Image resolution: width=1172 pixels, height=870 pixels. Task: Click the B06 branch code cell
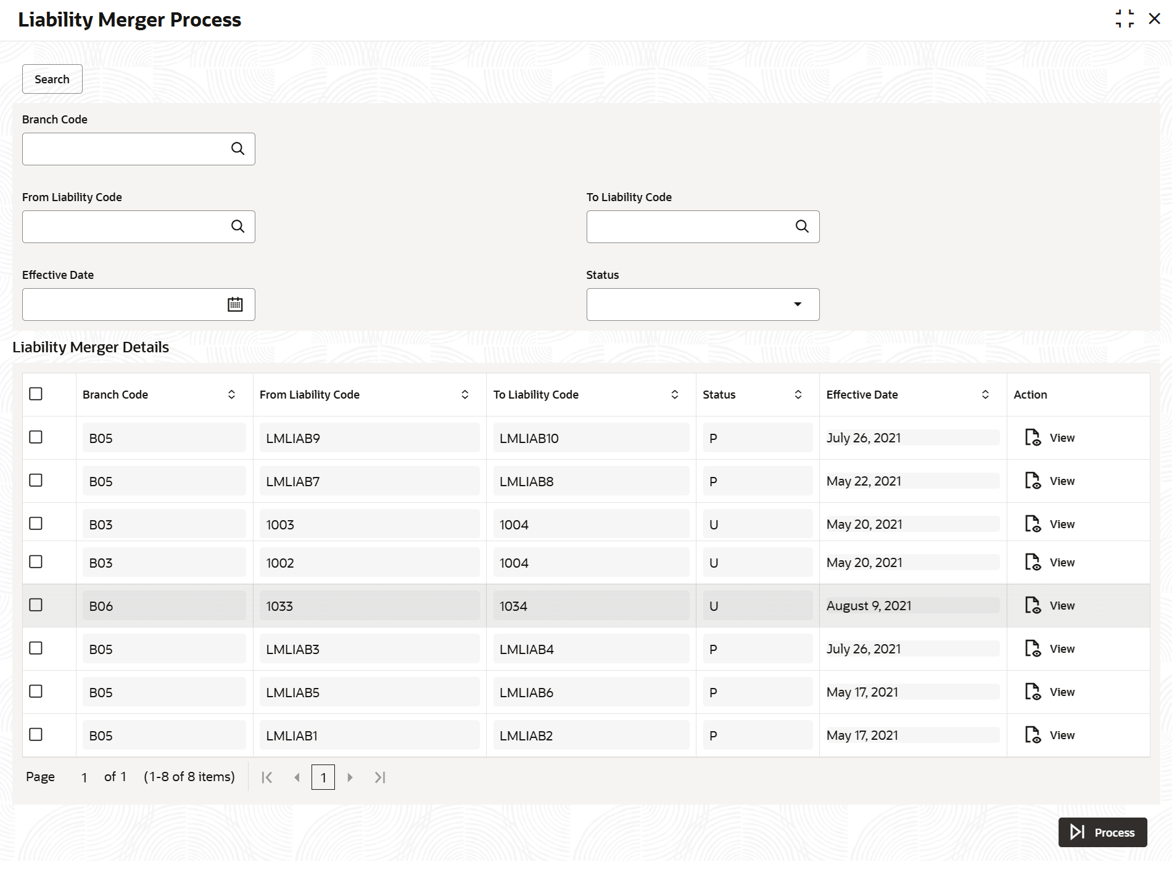(x=164, y=606)
